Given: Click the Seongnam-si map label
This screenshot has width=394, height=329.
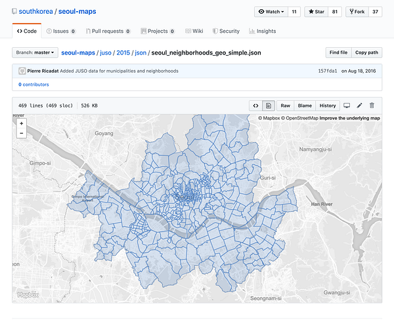Looking at the screenshot, I should (266, 298).
